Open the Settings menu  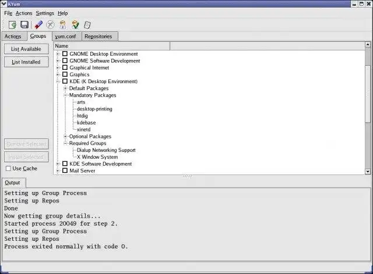(x=45, y=13)
